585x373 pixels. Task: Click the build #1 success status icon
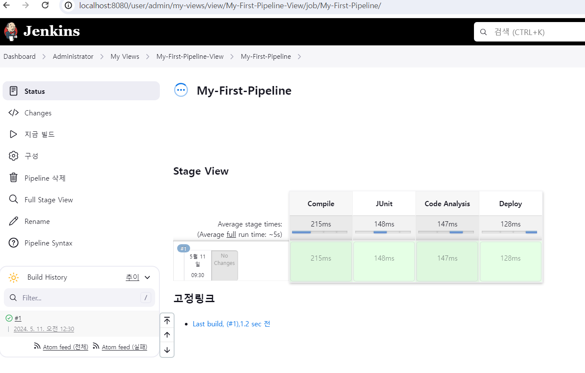pos(9,318)
